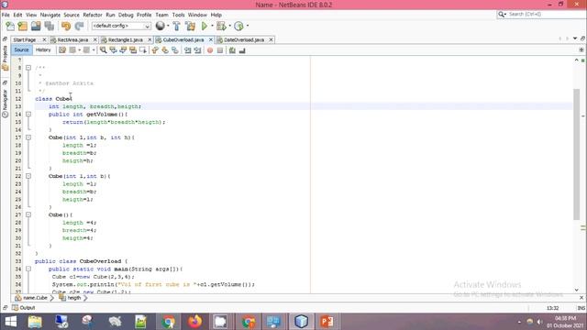Click the Last Edit icon beside History
Image resolution: width=587 pixels, height=330 pixels.
[x=62, y=50]
